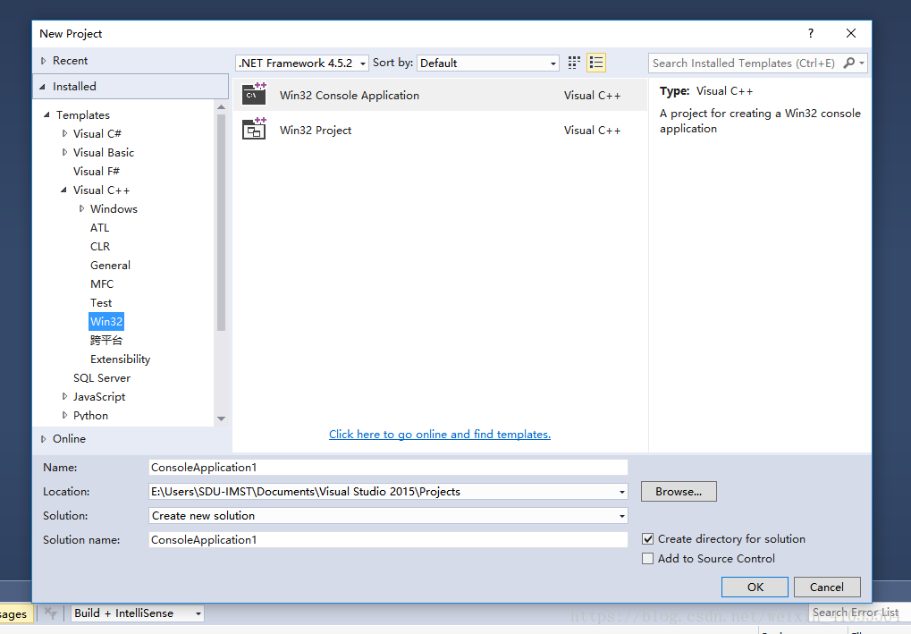Viewport: 911px width, 634px height.
Task: Select Win32 Project template
Action: [441, 130]
